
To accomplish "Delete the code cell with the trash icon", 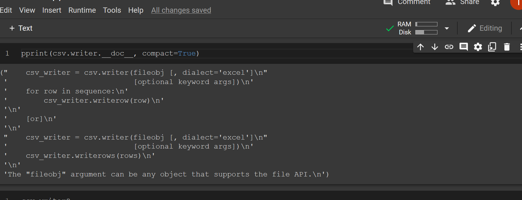I will (x=507, y=47).
